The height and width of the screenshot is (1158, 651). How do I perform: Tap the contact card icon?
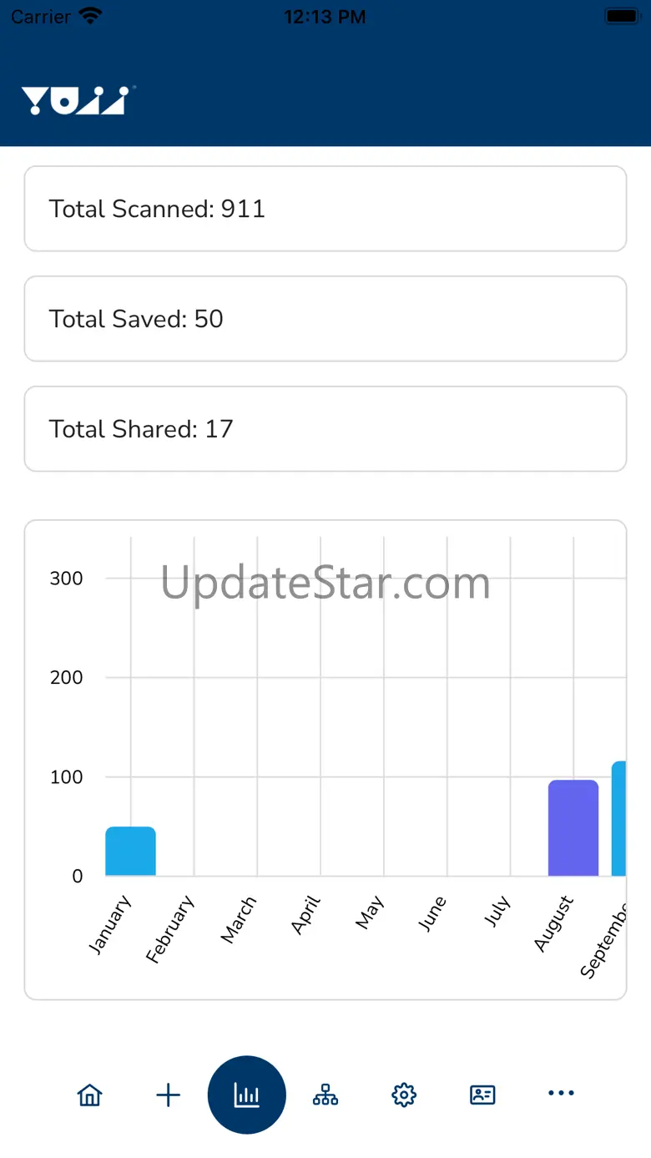[x=482, y=1095]
